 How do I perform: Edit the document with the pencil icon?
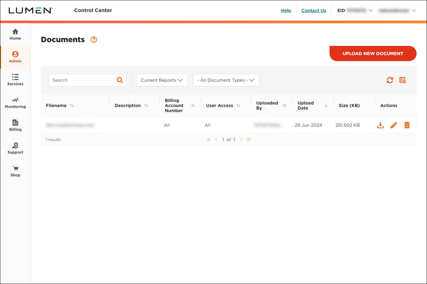click(x=394, y=125)
